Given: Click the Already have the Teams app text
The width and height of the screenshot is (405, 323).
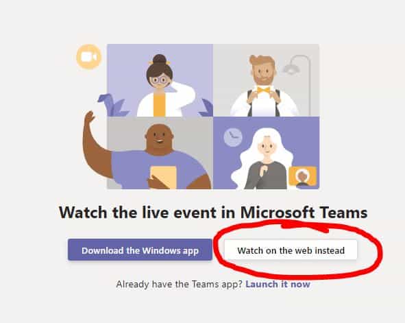Looking at the screenshot, I should 179,284.
